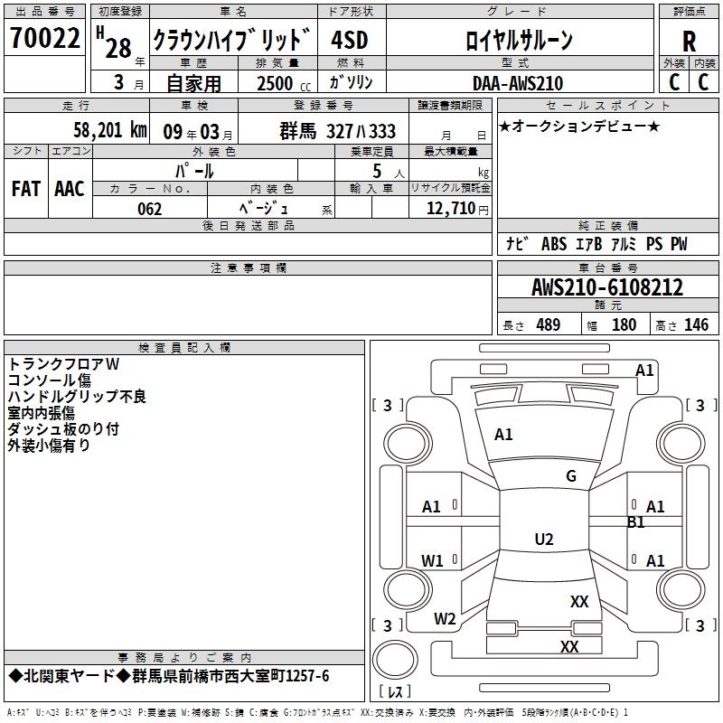Select the length value 489
This screenshot has width=723, height=723.
[549, 324]
